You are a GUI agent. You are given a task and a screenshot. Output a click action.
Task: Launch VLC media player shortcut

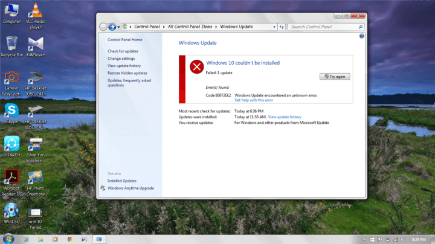[x=36, y=16]
